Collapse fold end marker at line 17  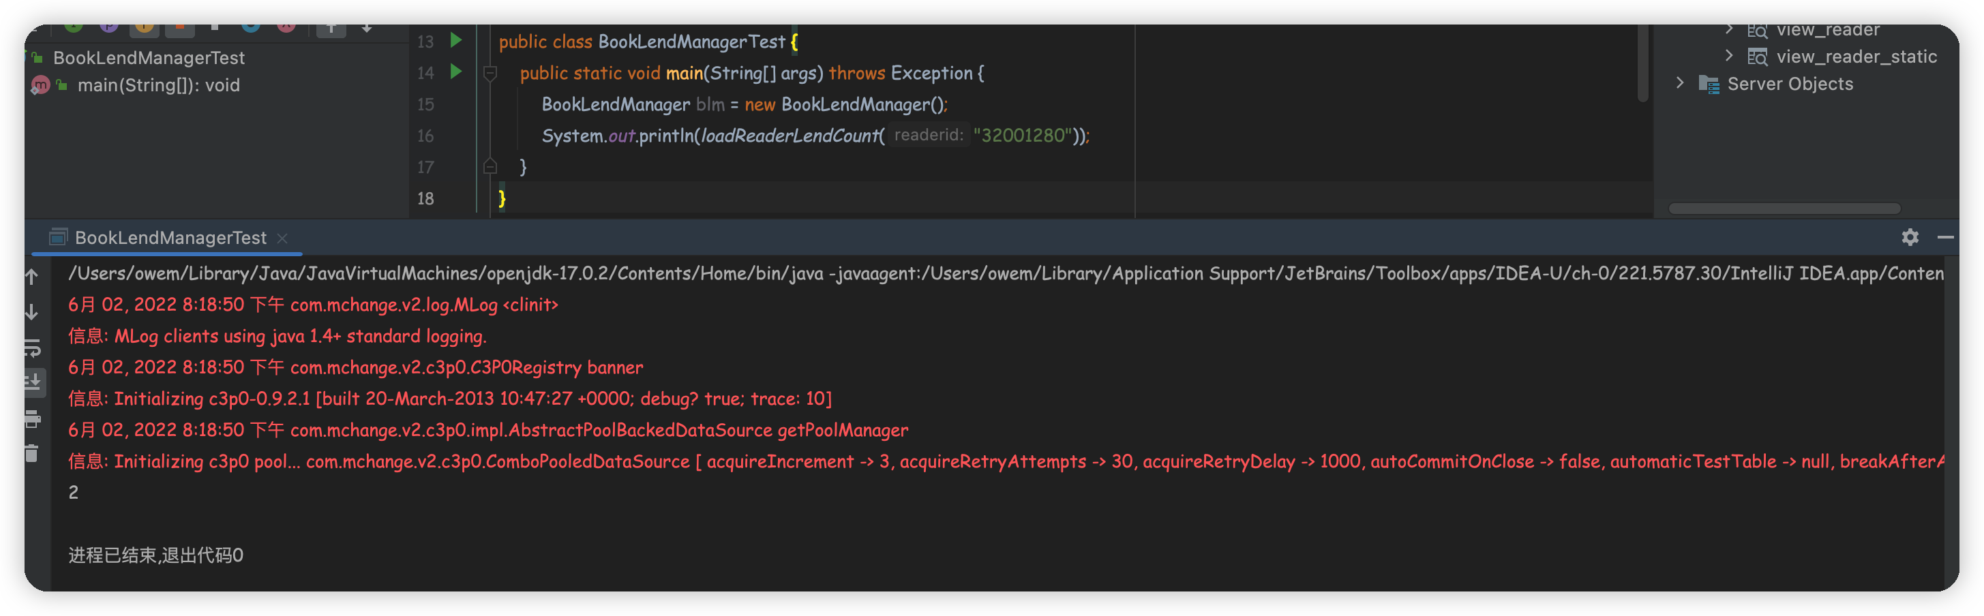click(x=489, y=166)
